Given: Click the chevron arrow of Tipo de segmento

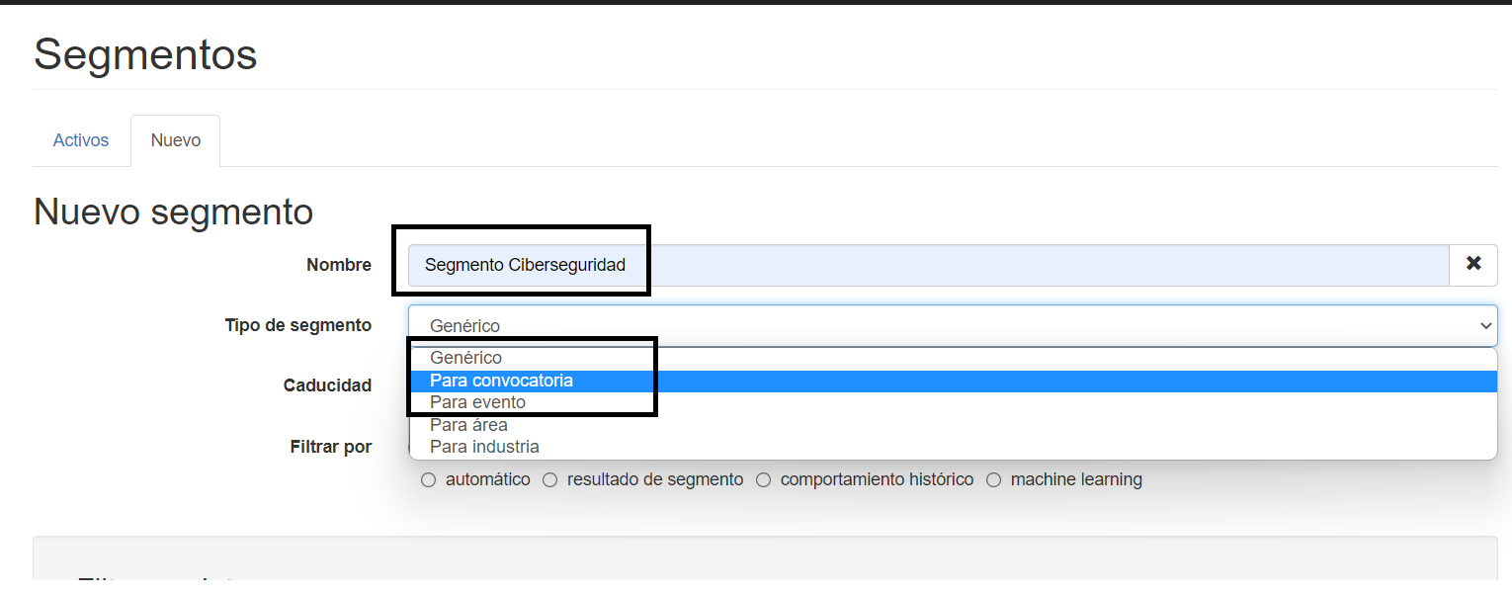Looking at the screenshot, I should pos(1484,326).
